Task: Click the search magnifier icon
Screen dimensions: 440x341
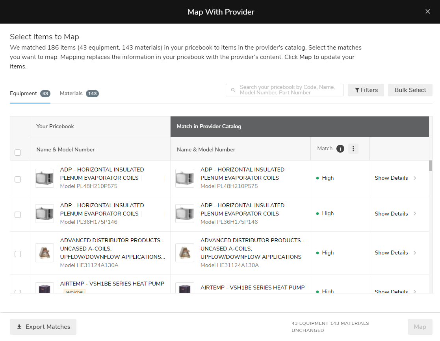Action: pyautogui.click(x=233, y=90)
